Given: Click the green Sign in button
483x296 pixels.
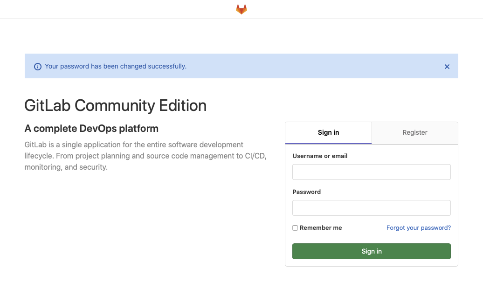Looking at the screenshot, I should point(372,251).
